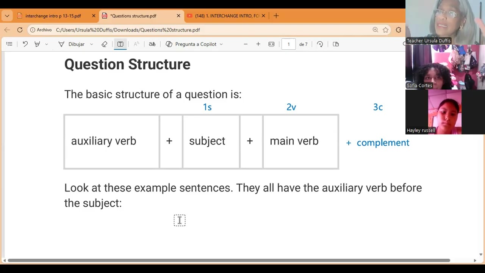
Task: Close the INTERCHANGE INTRO YouTube tab
Action: click(263, 16)
